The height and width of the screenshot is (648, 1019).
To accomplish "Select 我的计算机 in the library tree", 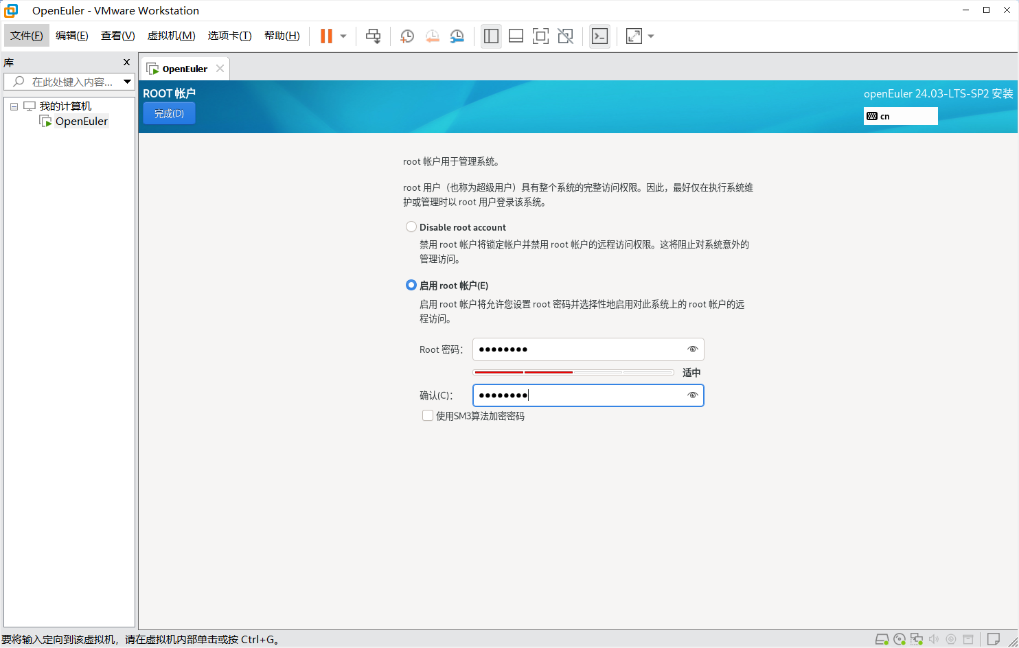I will point(65,106).
